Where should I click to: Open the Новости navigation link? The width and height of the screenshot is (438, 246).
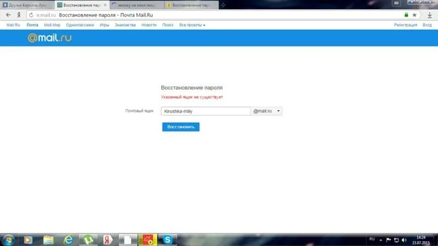(149, 25)
